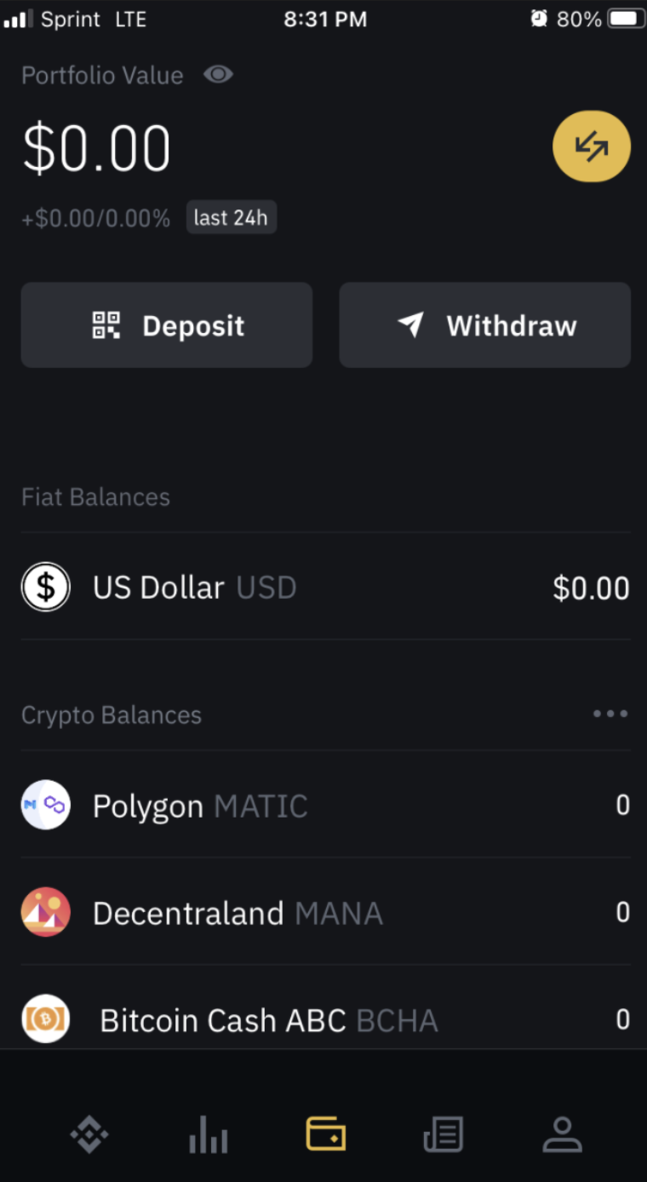Open the News feed tab

coord(444,1134)
